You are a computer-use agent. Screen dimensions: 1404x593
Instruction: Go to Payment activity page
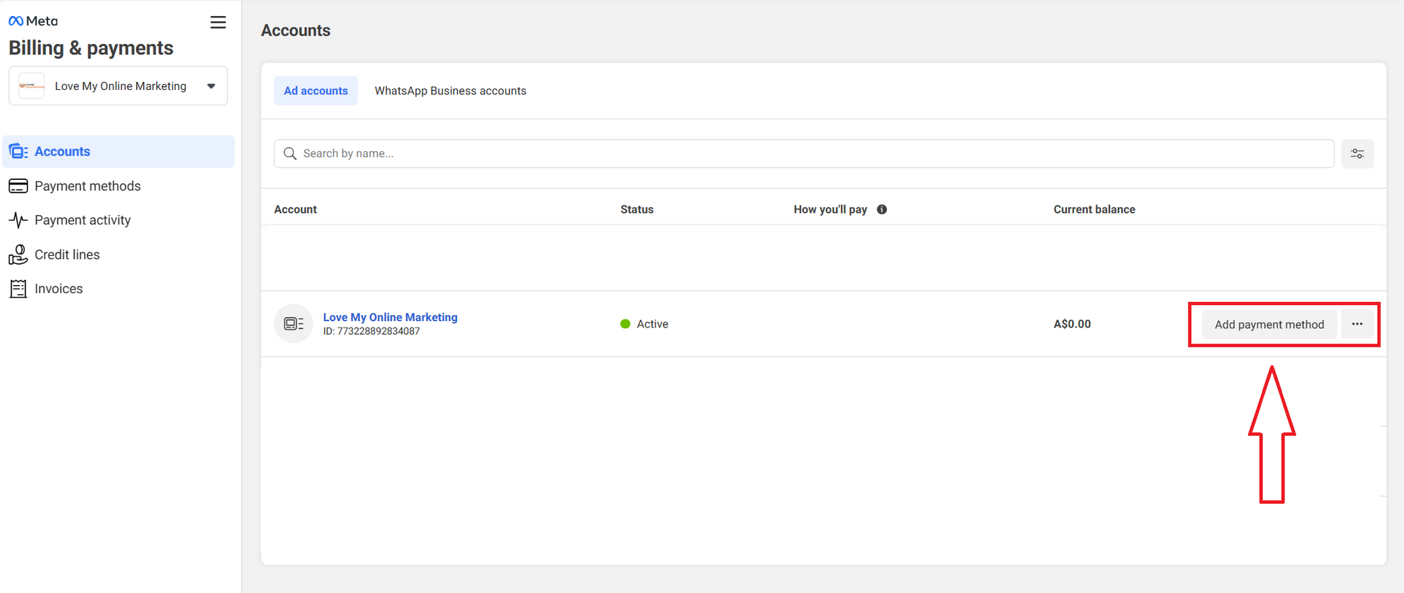(x=83, y=220)
